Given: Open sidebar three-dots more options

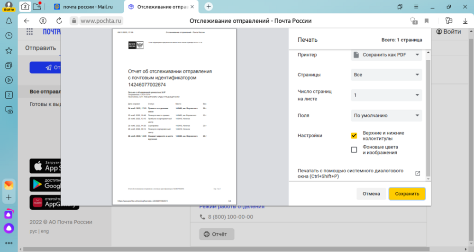Looking at the screenshot, I should coord(9,243).
